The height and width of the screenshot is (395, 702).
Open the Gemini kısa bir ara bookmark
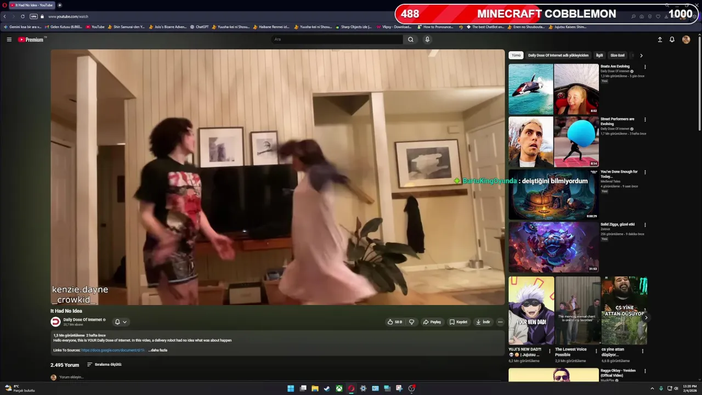tap(22, 27)
